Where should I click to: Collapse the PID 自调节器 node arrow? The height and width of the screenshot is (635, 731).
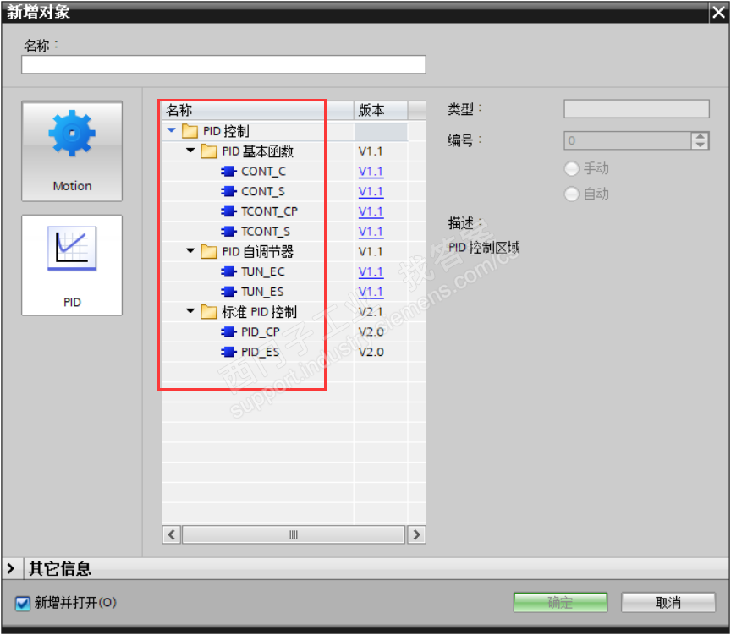coord(190,250)
